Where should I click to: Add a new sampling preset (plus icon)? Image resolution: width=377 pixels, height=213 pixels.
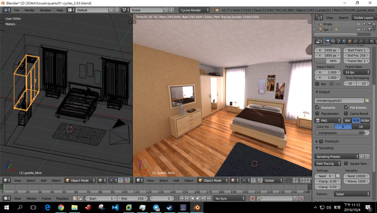[362, 157]
